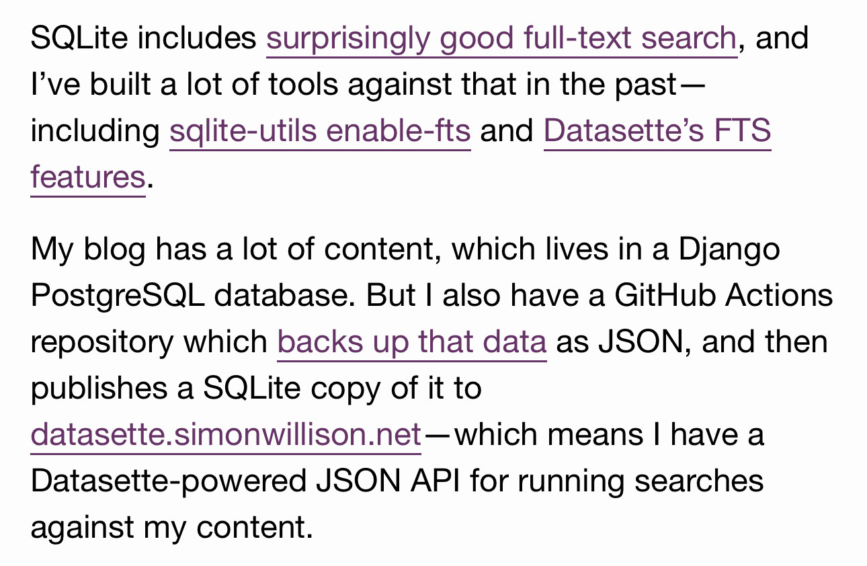Open the "Datasette's FTS" link text
Screen dimensions: 867x566
pyautogui.click(x=657, y=130)
